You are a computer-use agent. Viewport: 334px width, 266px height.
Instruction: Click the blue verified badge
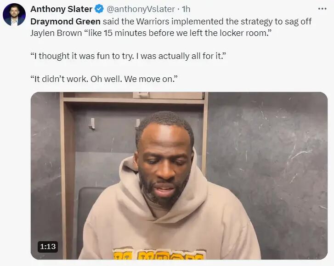(99, 9)
